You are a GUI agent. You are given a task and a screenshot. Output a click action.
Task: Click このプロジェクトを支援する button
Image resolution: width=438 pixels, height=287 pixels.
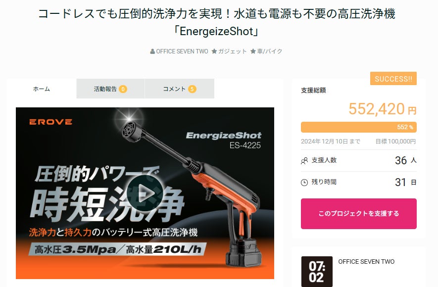(359, 214)
